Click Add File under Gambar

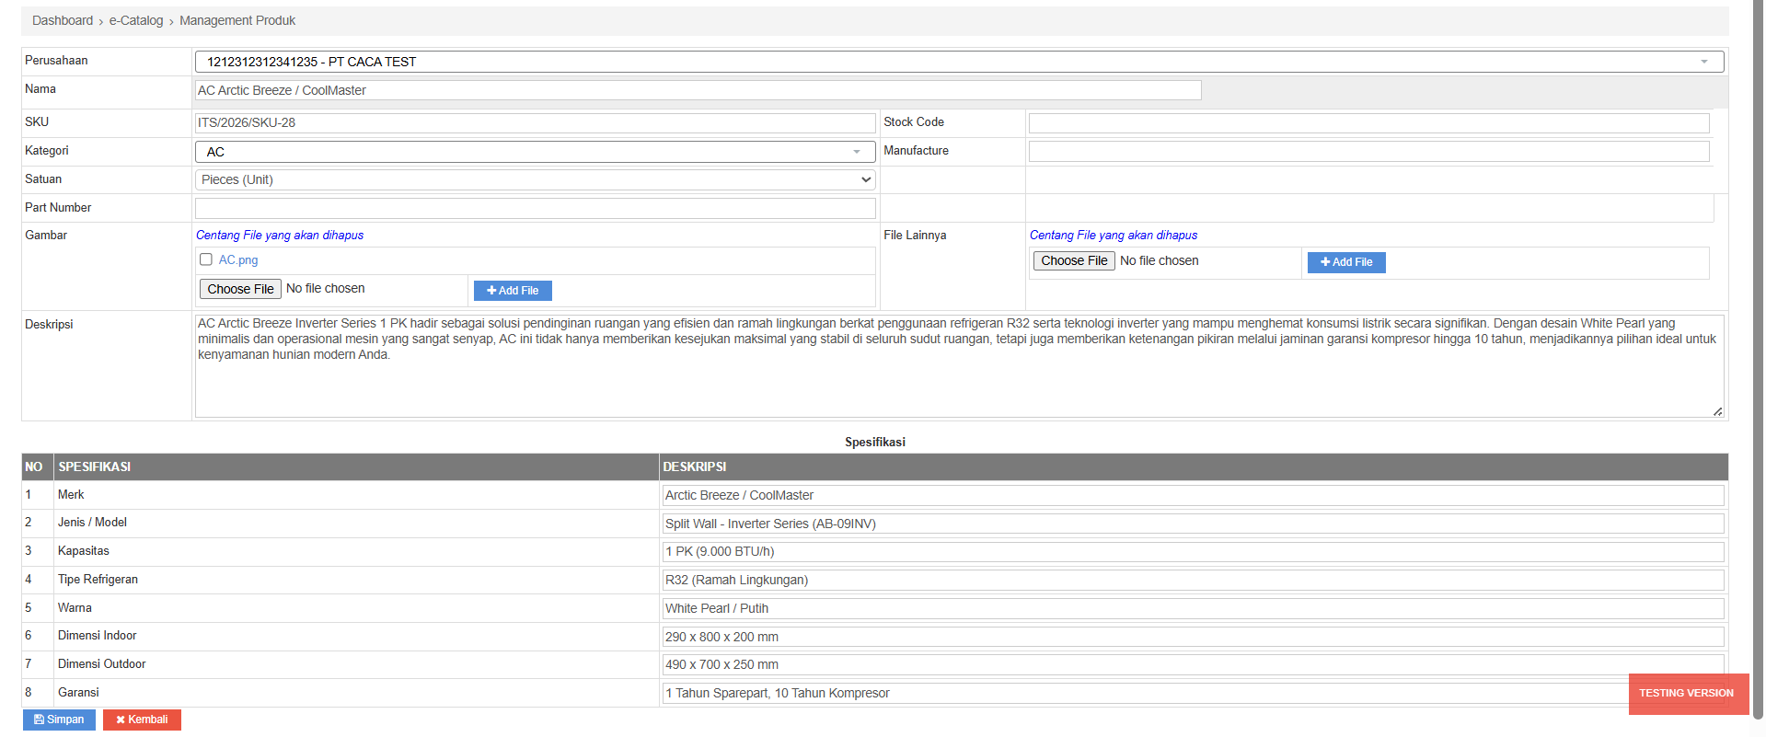(513, 291)
